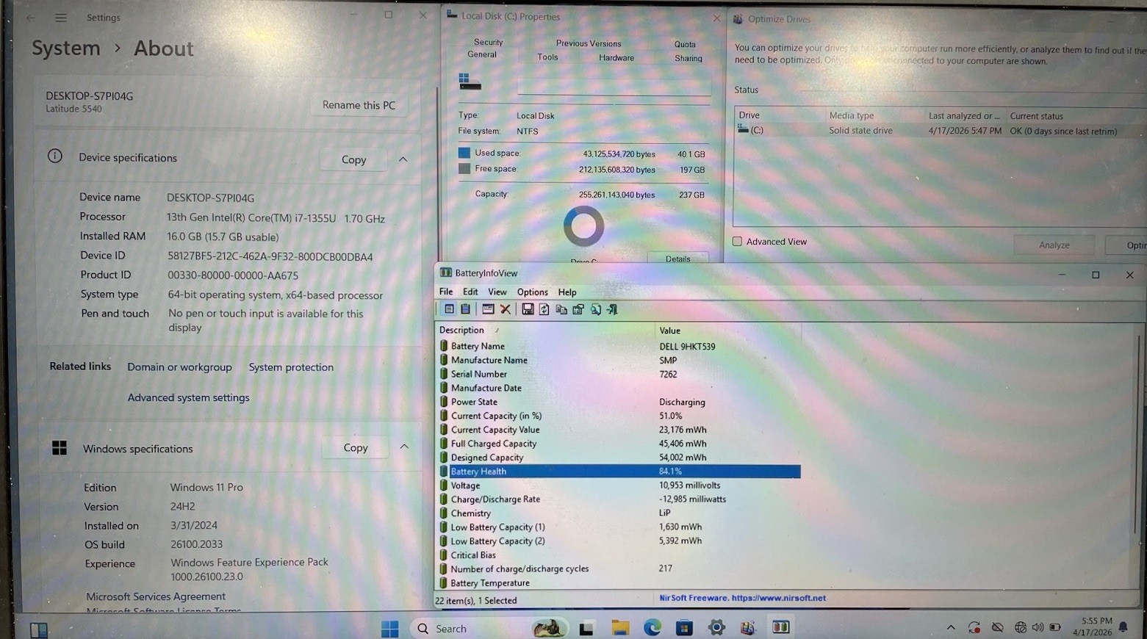Open the volume tray icon
The image size is (1147, 639).
point(1038,627)
